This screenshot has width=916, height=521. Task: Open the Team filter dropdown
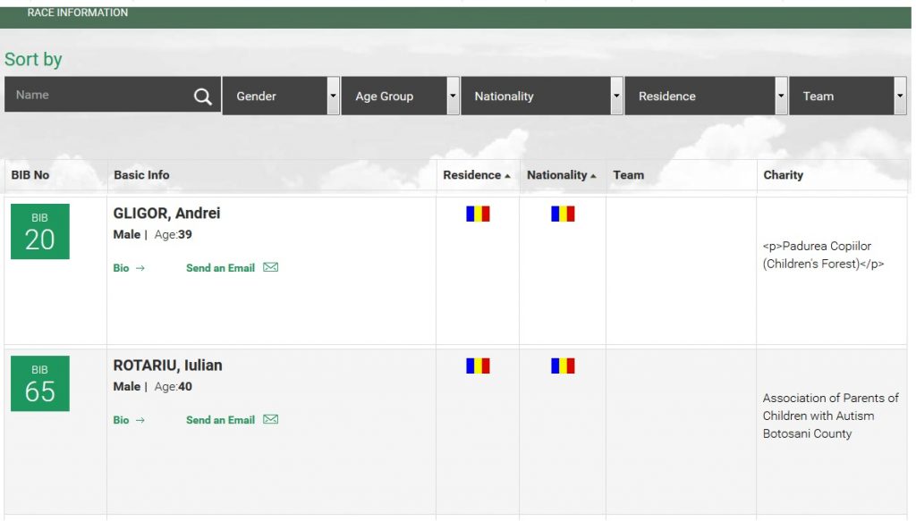[x=847, y=96]
